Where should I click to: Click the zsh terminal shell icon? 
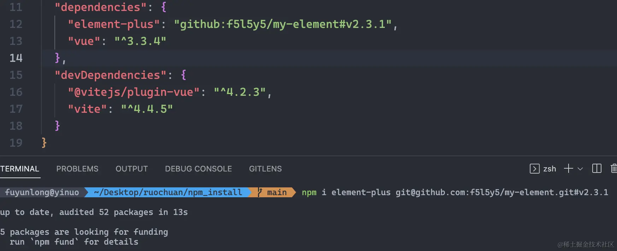(x=534, y=169)
